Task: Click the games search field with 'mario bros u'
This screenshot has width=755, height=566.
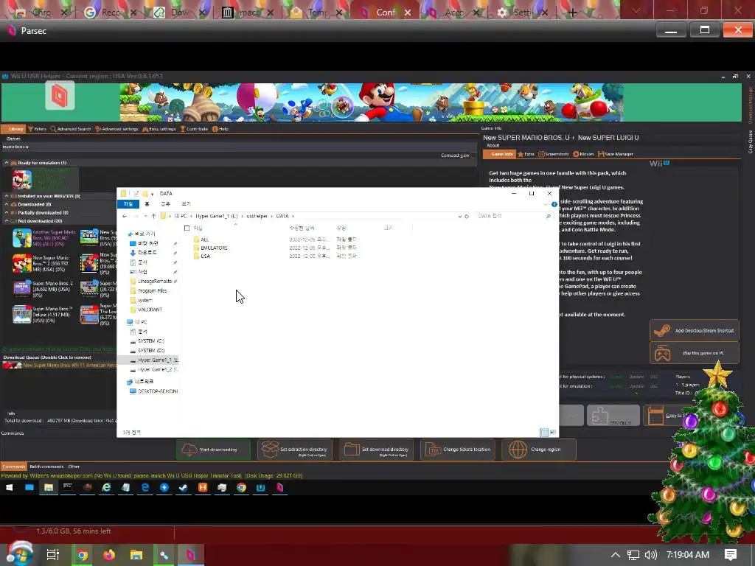Action: [238, 147]
